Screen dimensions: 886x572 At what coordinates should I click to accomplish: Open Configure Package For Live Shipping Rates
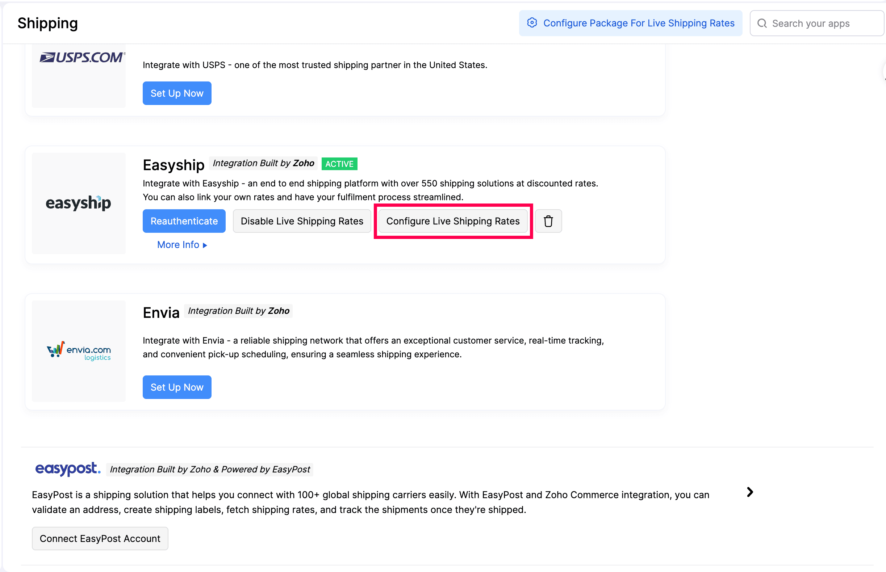point(630,23)
